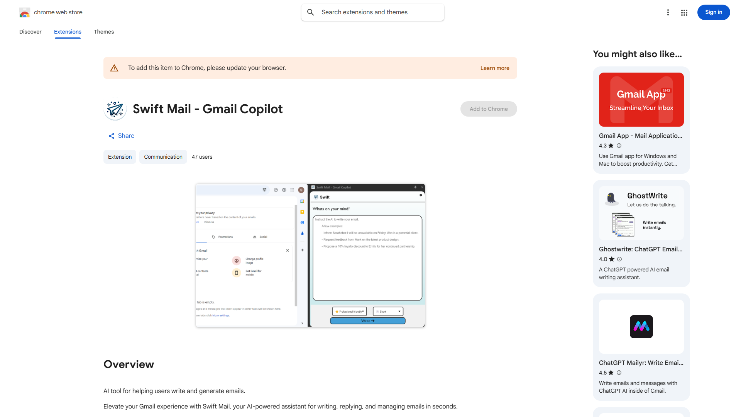Switch to the Themes tab
Viewport: 741px width, 417px height.
coord(104,32)
